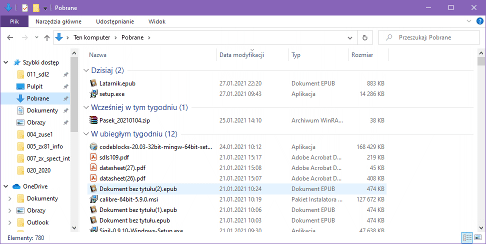Click the calibre-64bit-5.9.0.msi installer icon
486x244 pixels.
93,199
